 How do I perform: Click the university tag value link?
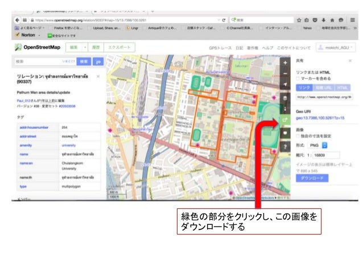[x=69, y=145]
